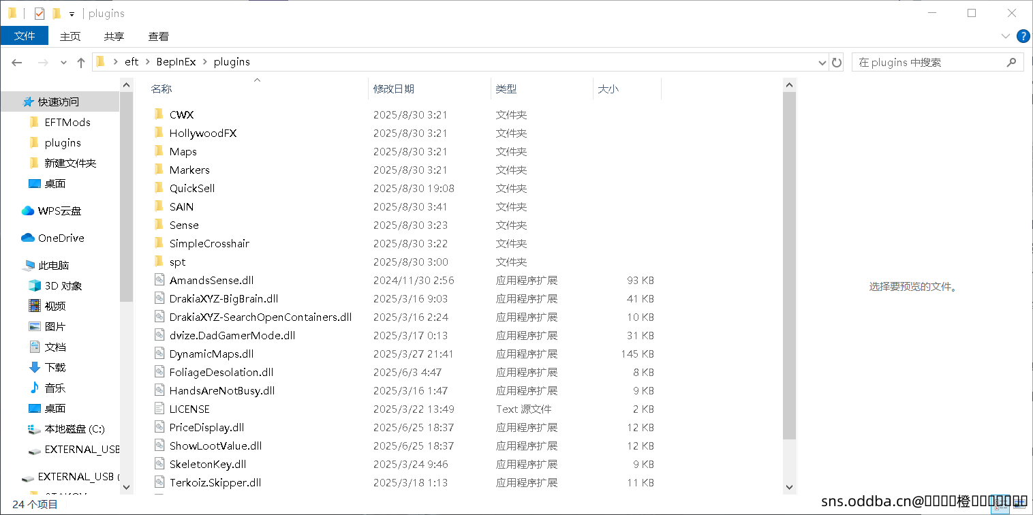Switch to the 共享 ribbon tab
Image resolution: width=1033 pixels, height=515 pixels.
click(114, 36)
